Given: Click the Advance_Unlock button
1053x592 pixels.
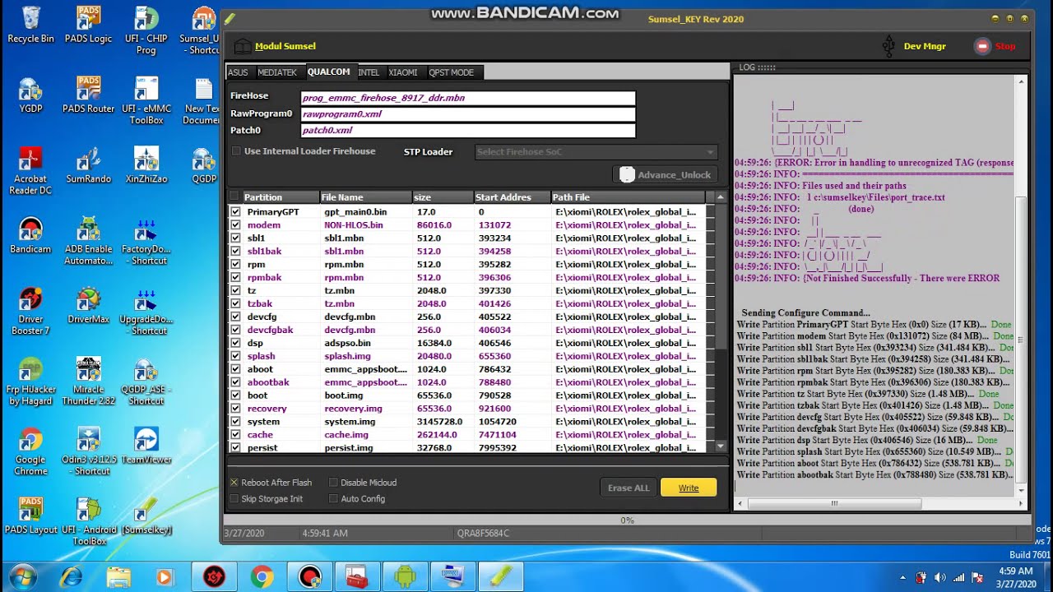Looking at the screenshot, I should [x=666, y=174].
